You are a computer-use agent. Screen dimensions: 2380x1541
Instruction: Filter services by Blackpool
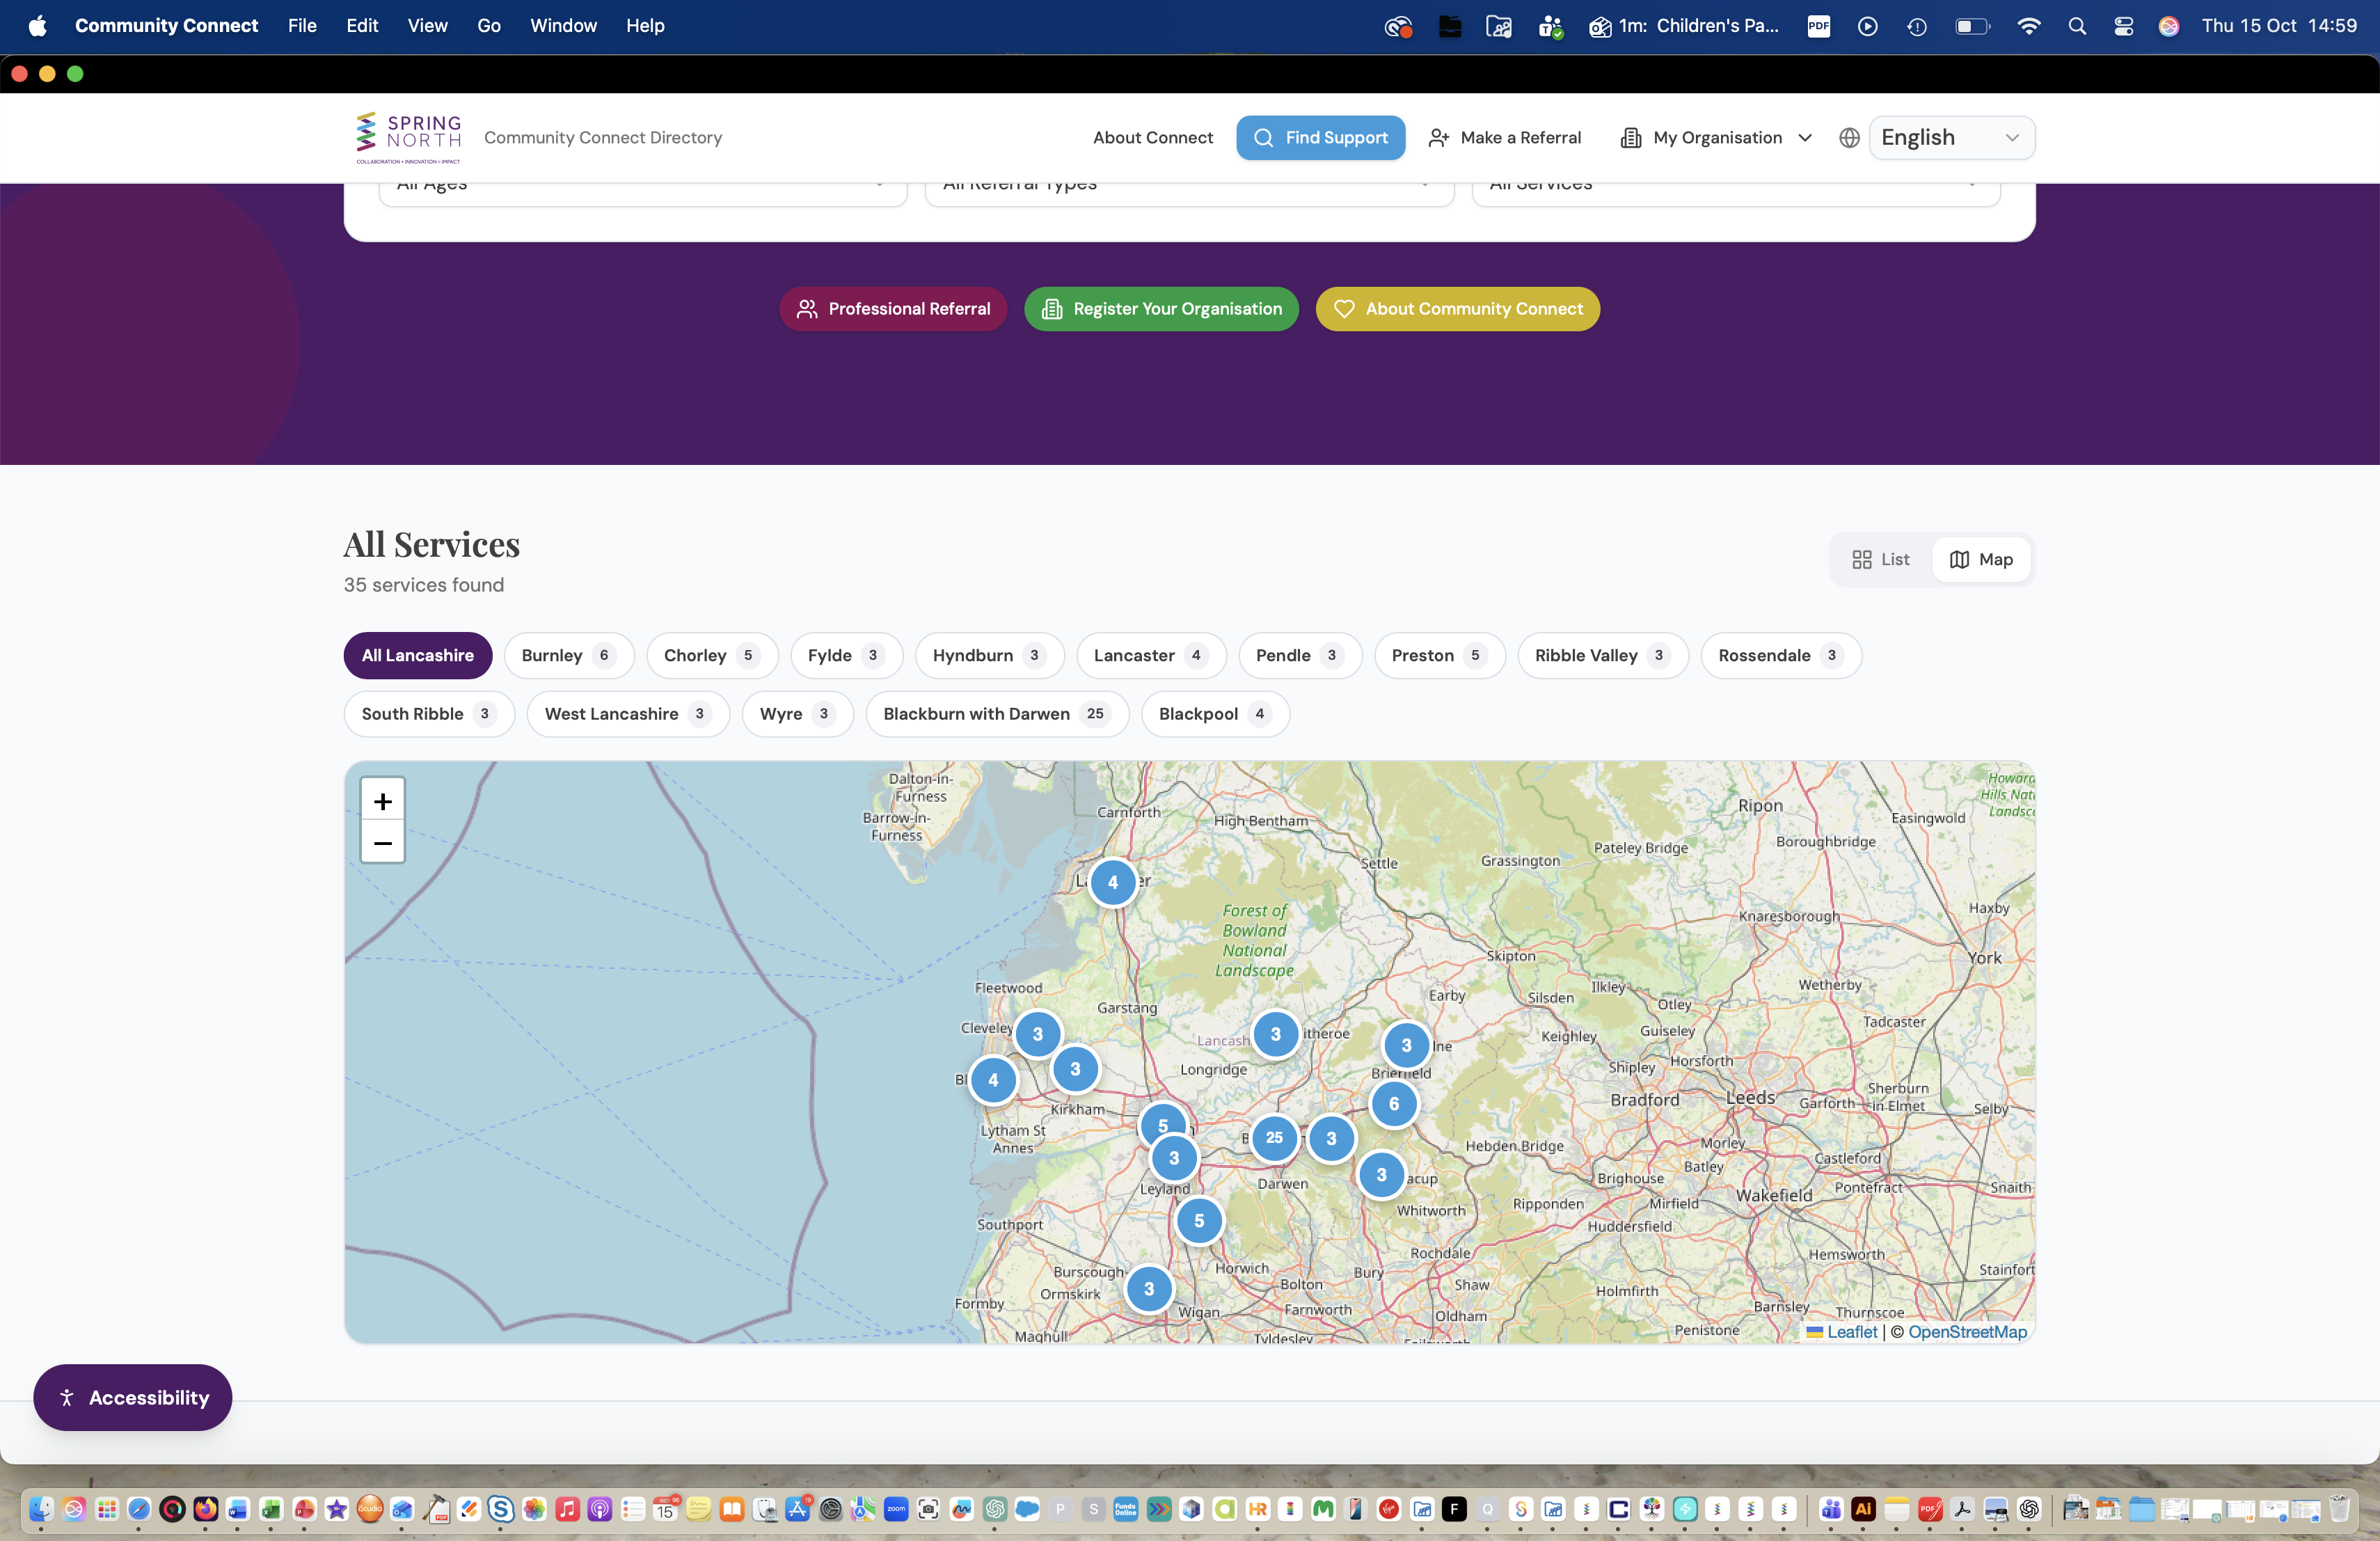pyautogui.click(x=1215, y=714)
